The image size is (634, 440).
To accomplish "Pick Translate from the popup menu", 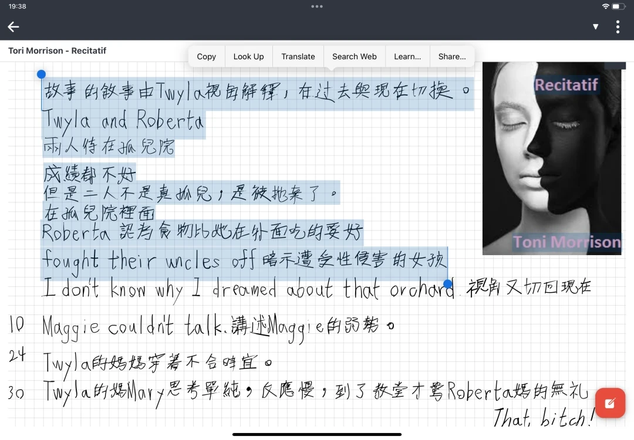I will 298,56.
